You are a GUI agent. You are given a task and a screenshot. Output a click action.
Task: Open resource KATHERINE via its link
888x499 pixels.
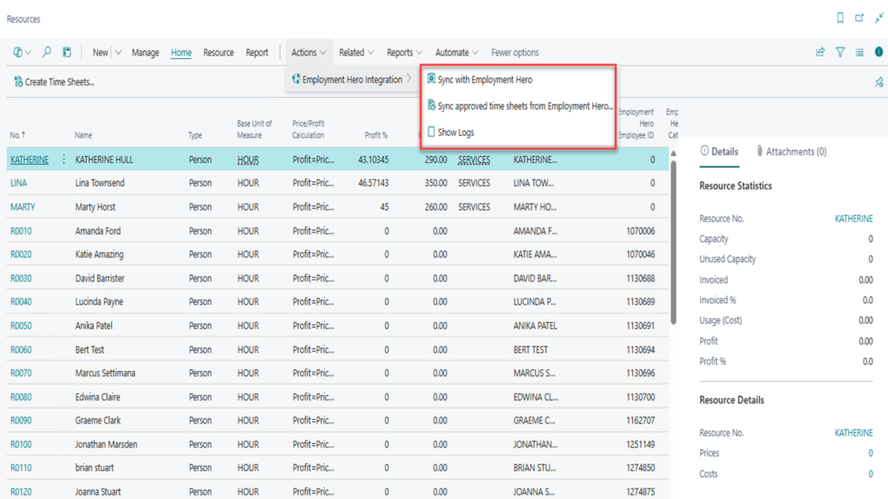29,159
